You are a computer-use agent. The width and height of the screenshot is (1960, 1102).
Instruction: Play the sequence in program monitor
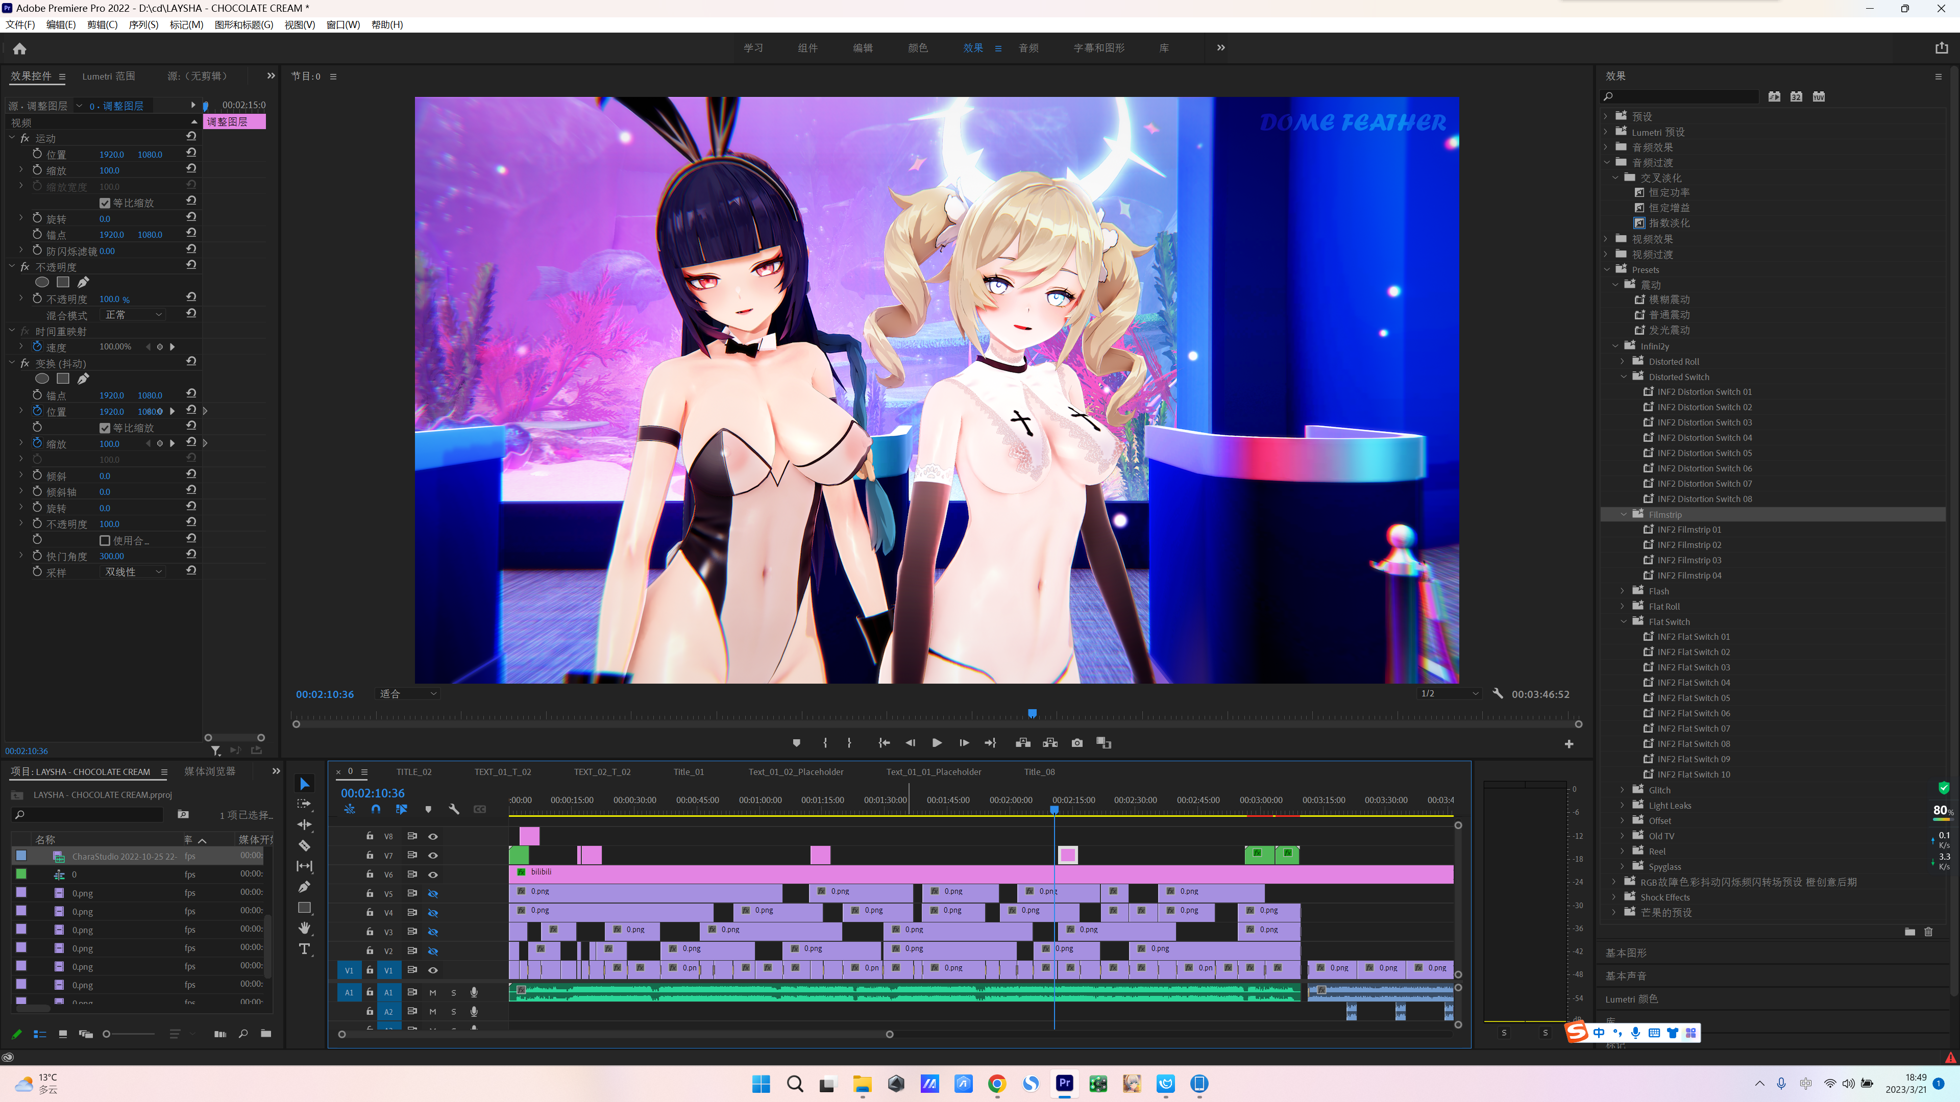click(937, 743)
